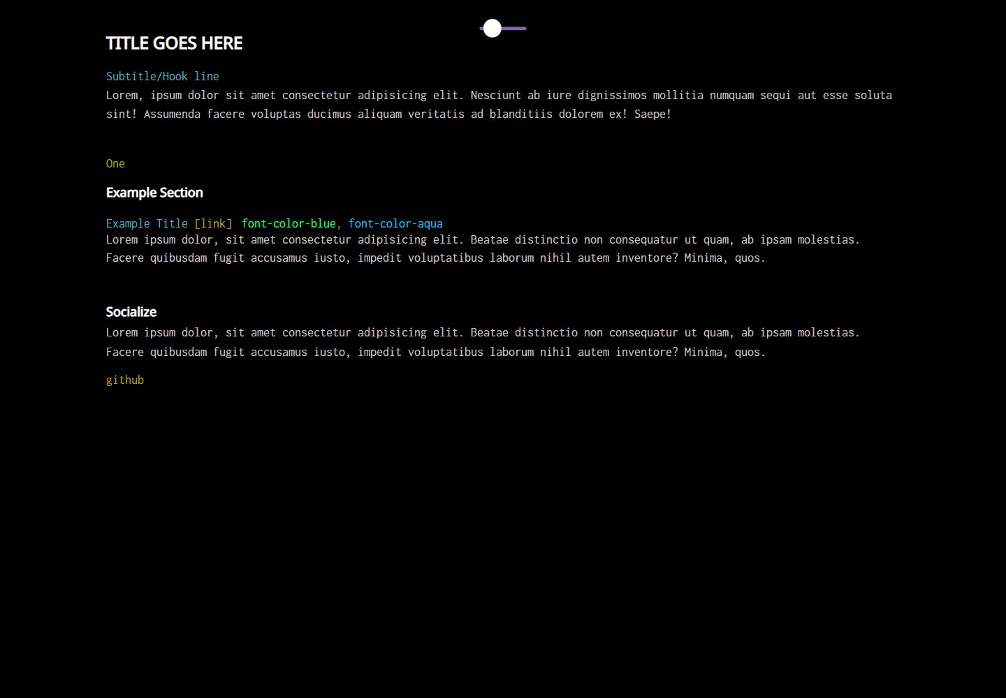Click the "One" navigation link
The width and height of the screenshot is (1006, 698).
point(115,163)
